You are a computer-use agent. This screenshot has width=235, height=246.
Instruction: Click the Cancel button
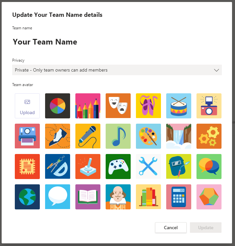(171, 228)
